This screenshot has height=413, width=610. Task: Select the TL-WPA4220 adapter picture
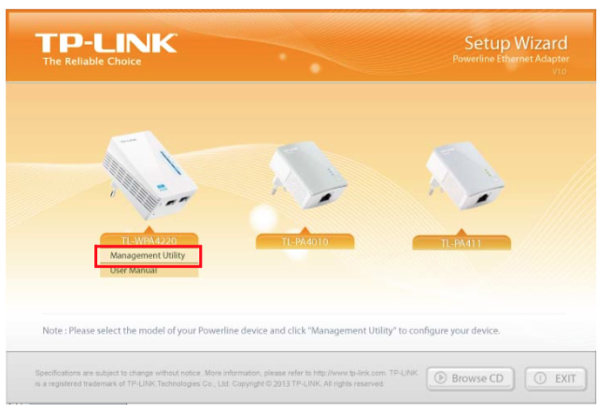click(149, 176)
